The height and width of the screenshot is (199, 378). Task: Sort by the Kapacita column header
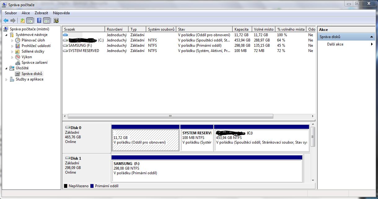pos(242,29)
